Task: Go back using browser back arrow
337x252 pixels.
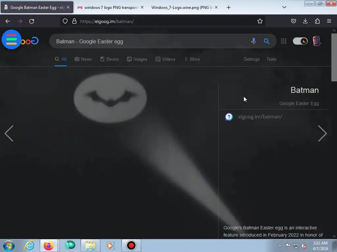Action: tap(8, 21)
